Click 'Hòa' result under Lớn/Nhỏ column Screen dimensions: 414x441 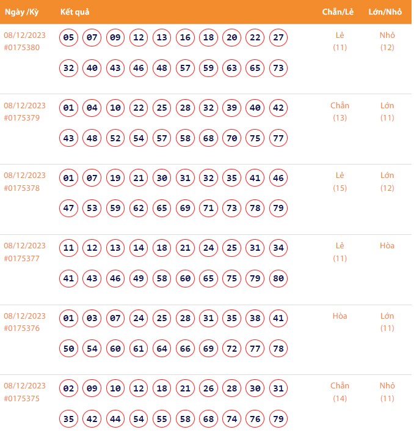[387, 246]
